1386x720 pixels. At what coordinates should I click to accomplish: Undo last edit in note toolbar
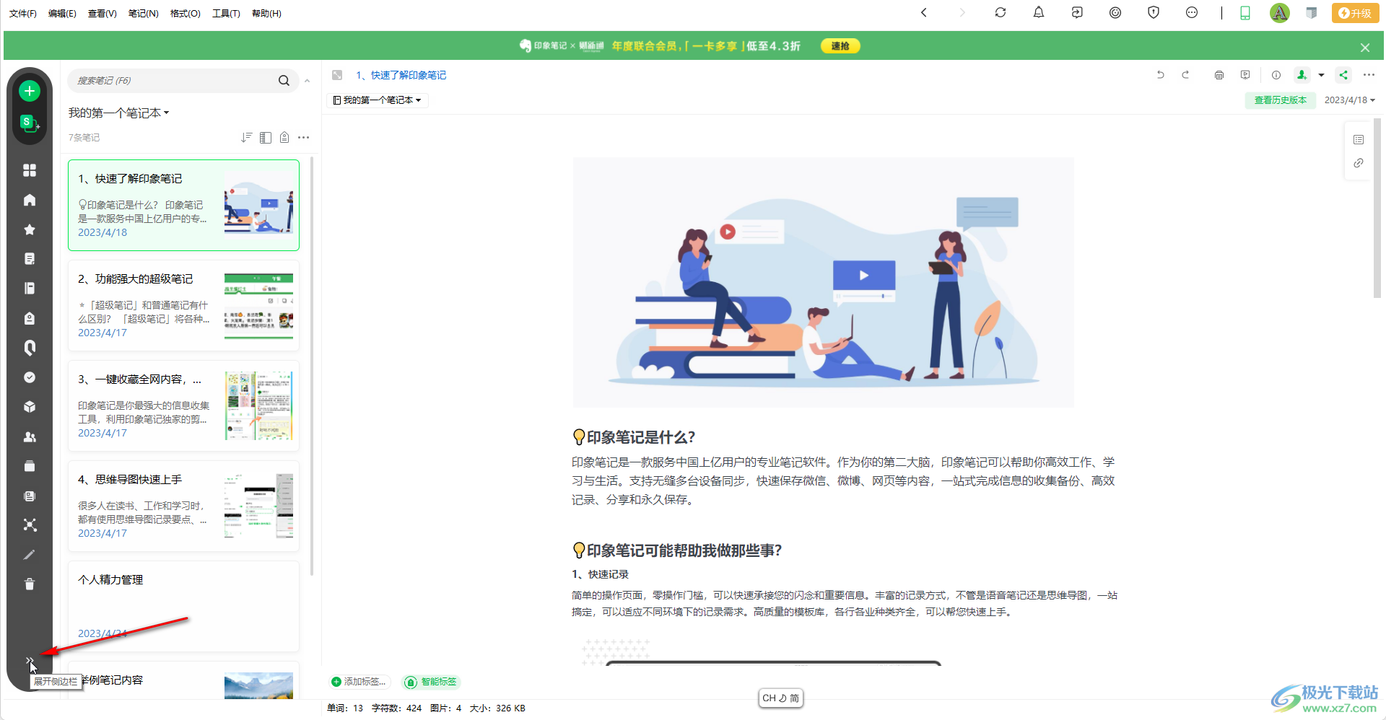(x=1161, y=75)
